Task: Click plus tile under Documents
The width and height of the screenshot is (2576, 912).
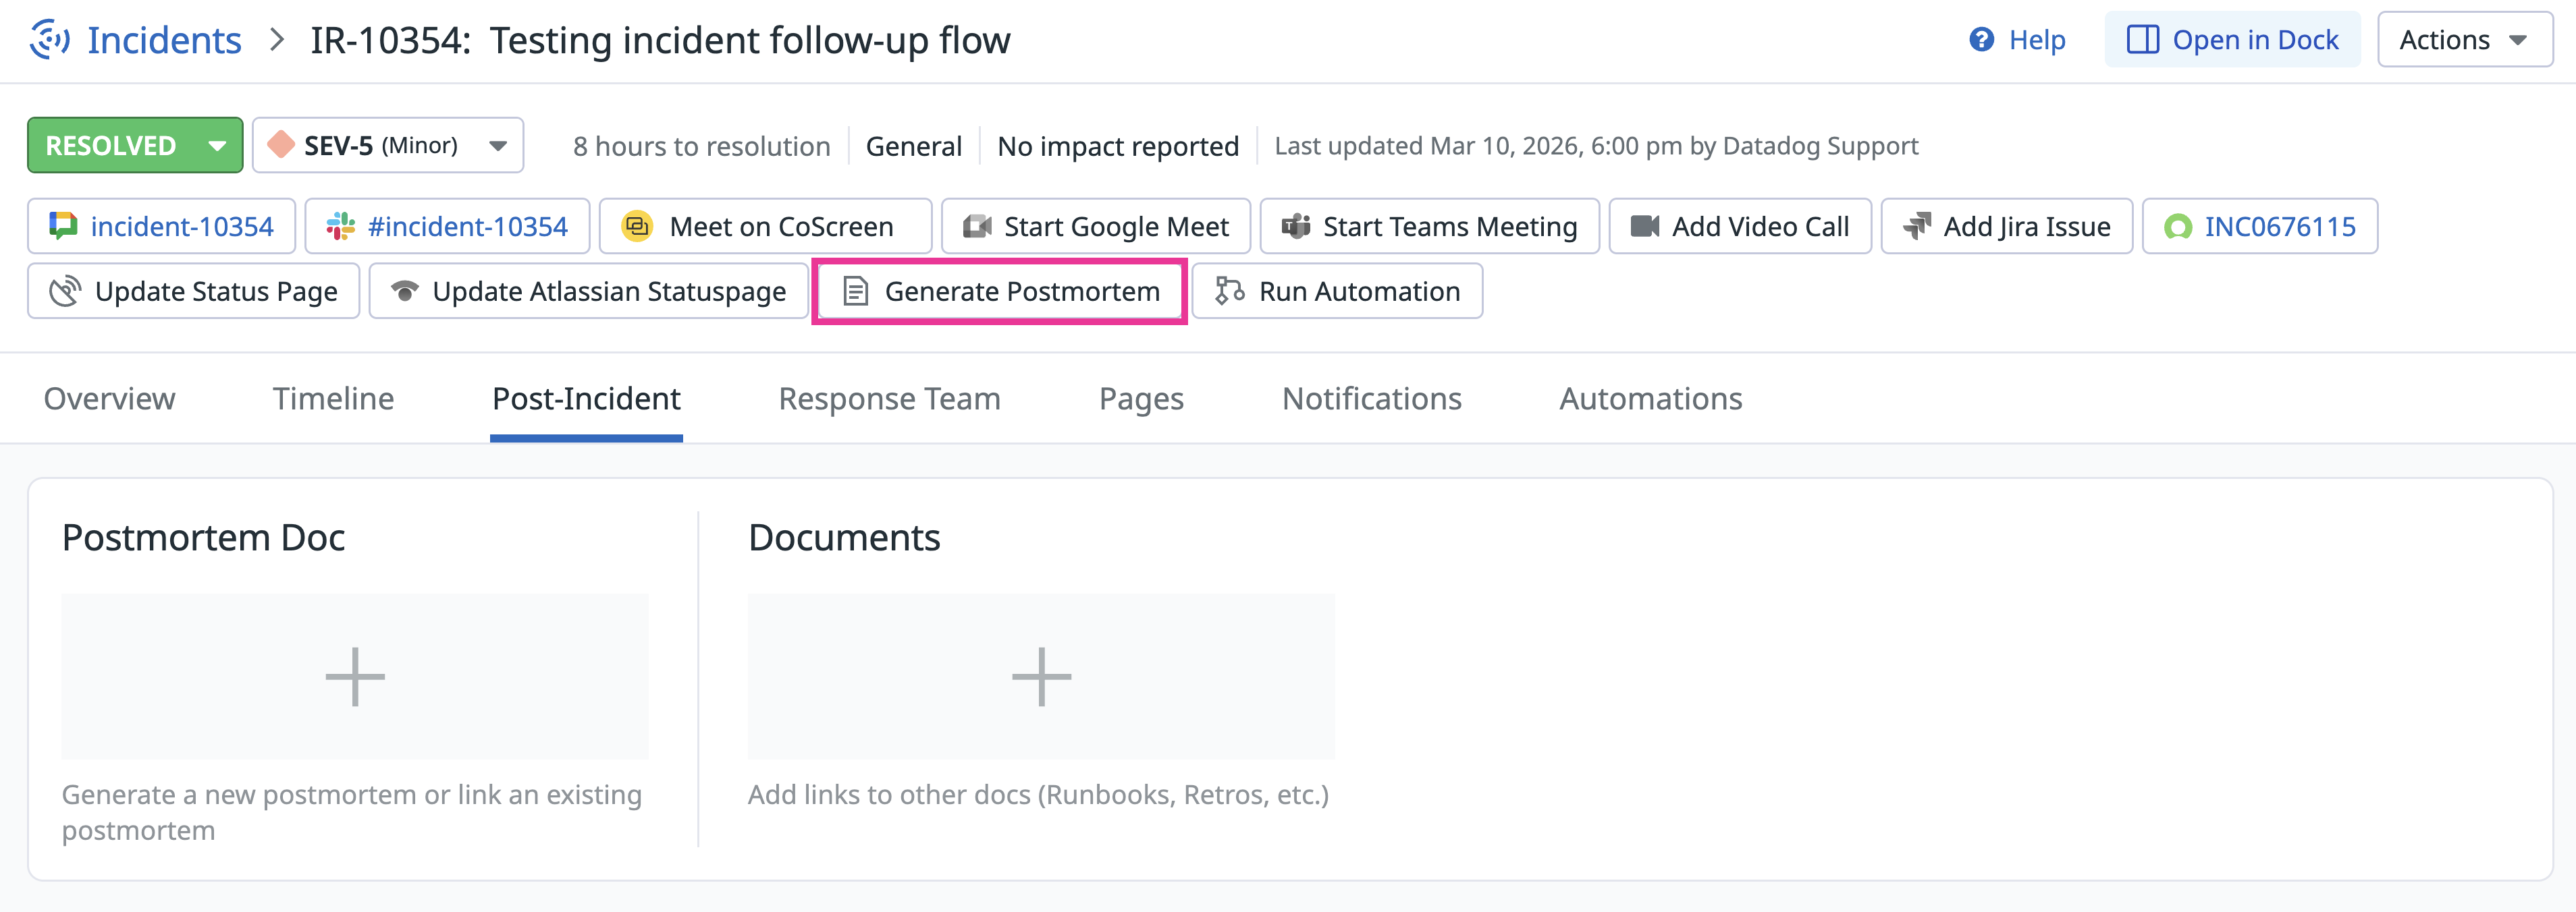Action: click(1041, 677)
